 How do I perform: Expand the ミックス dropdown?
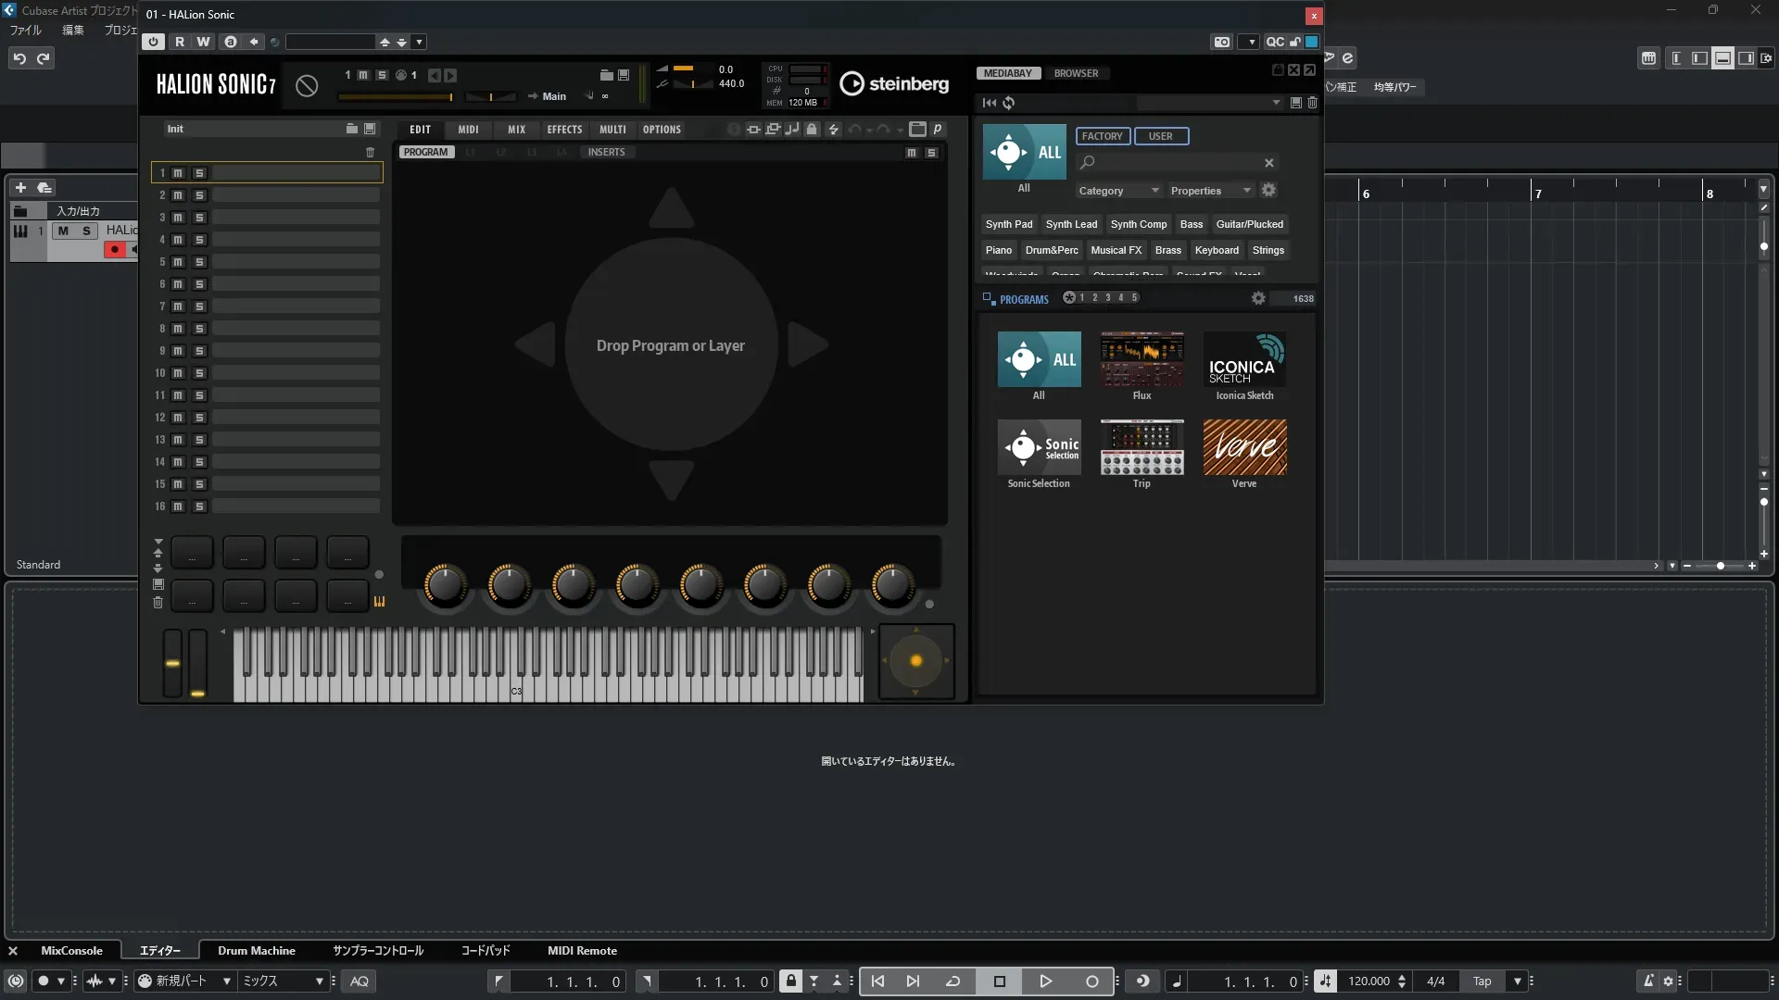point(319,981)
